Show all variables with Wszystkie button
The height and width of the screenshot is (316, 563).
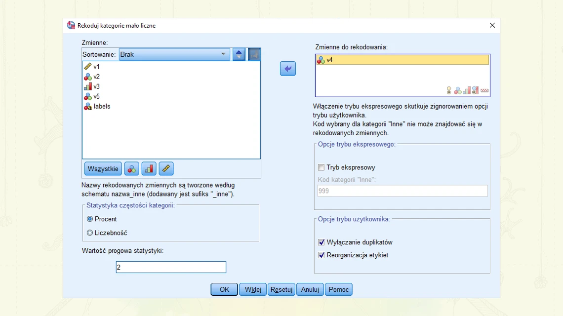(103, 169)
